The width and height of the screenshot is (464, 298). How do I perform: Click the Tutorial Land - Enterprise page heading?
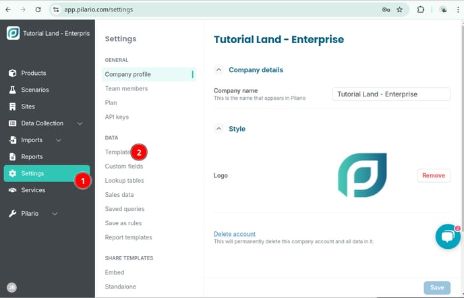pyautogui.click(x=279, y=39)
